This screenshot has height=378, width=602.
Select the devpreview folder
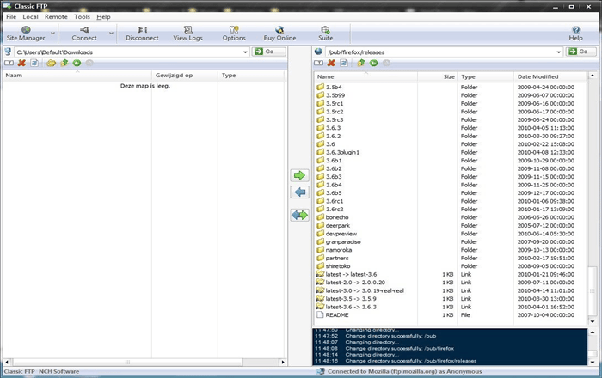coord(341,234)
